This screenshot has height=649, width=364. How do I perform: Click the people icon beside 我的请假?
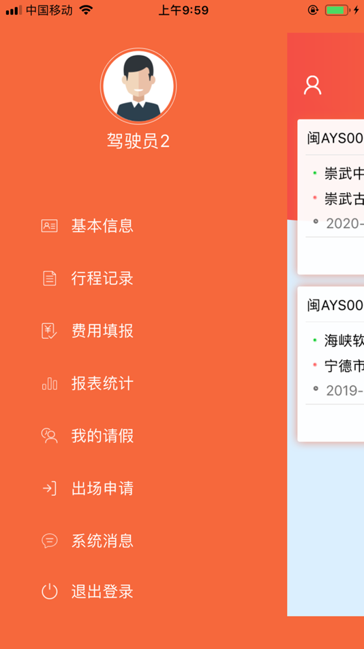pos(50,437)
